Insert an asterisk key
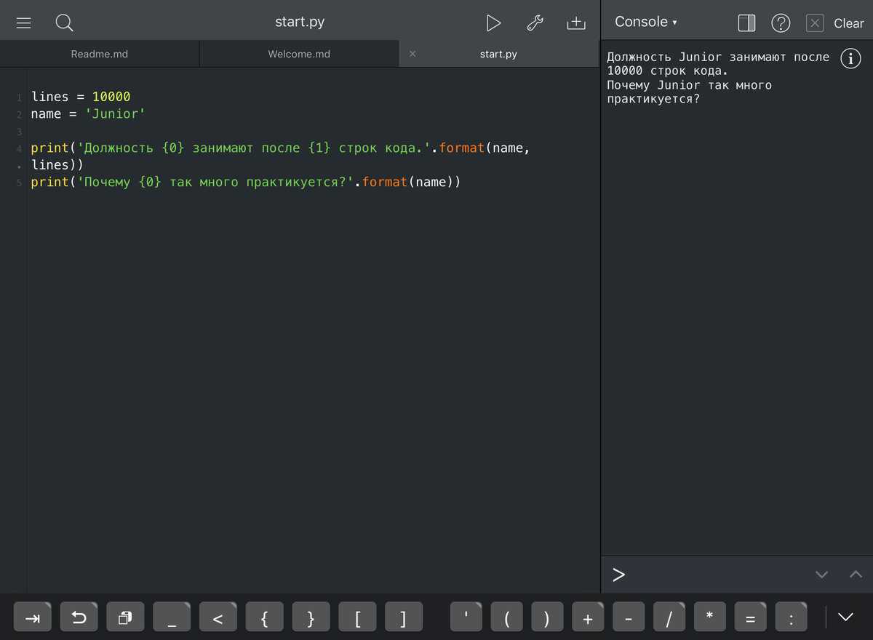The height and width of the screenshot is (640, 873). (711, 617)
